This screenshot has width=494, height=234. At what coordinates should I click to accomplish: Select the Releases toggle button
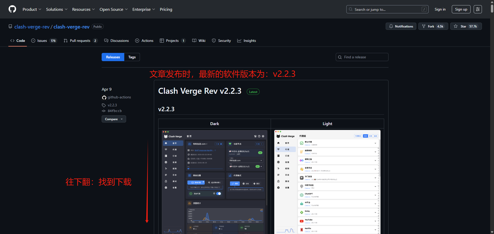tap(113, 57)
